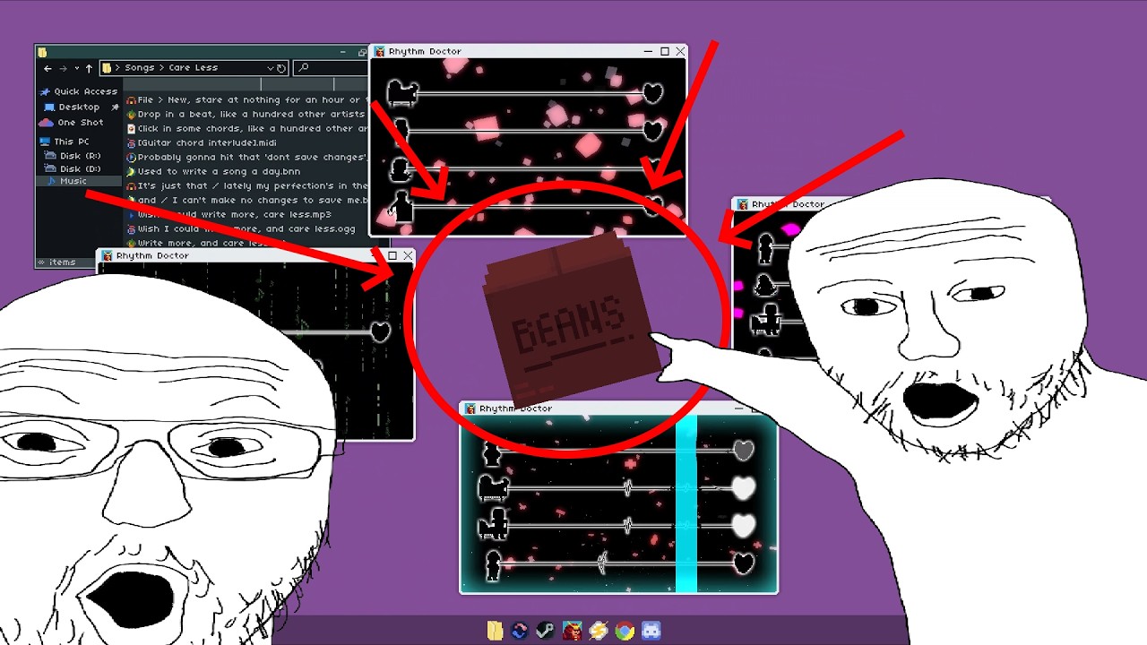Go forward in the file explorer
1147x645 pixels.
pos(63,68)
